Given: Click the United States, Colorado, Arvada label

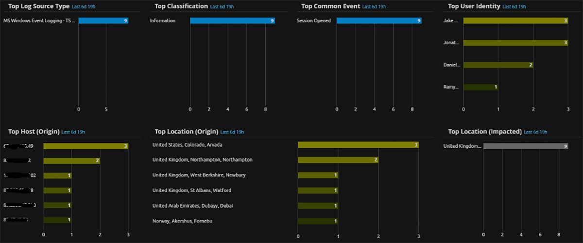Looking at the screenshot, I should 188,145.
